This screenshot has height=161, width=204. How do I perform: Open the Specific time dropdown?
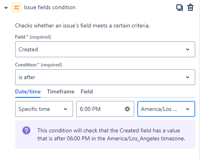[x=44, y=109]
